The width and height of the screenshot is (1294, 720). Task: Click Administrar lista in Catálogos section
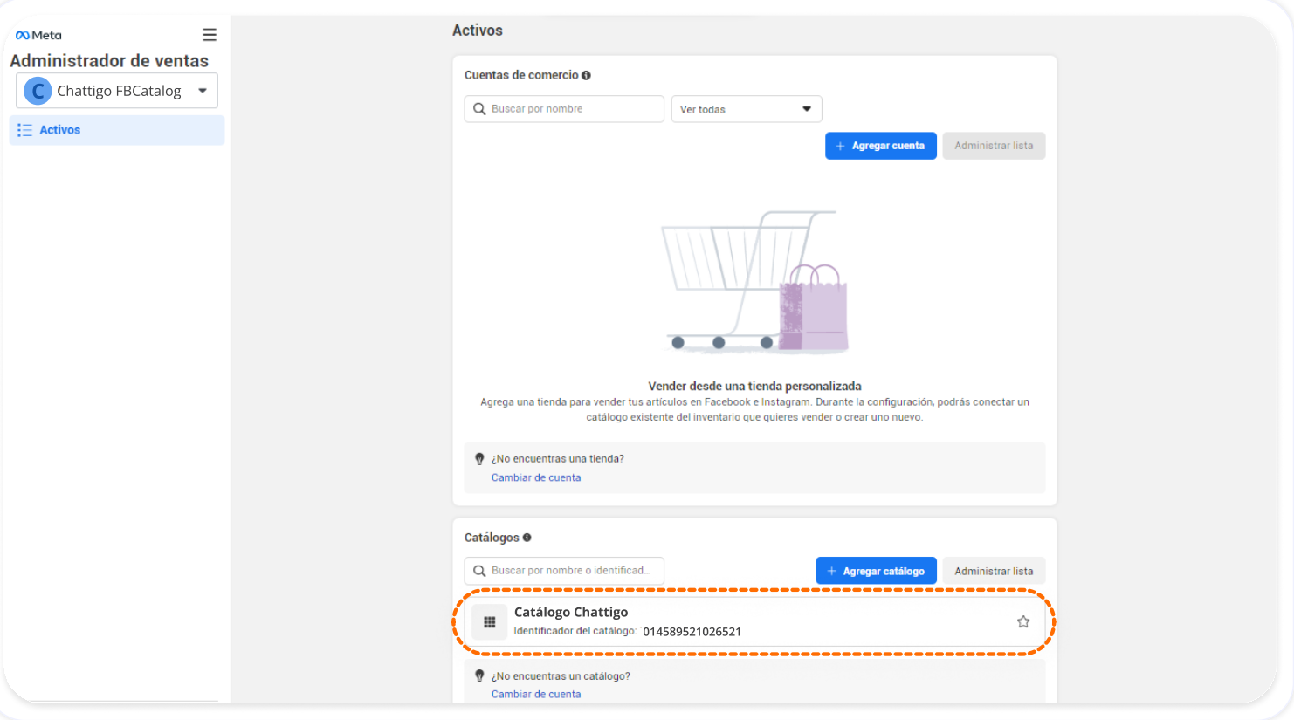[x=993, y=571]
